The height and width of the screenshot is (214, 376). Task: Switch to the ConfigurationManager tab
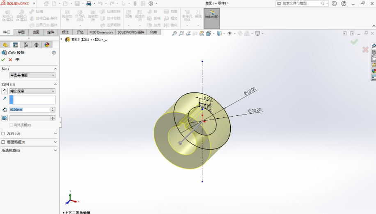click(26, 45)
